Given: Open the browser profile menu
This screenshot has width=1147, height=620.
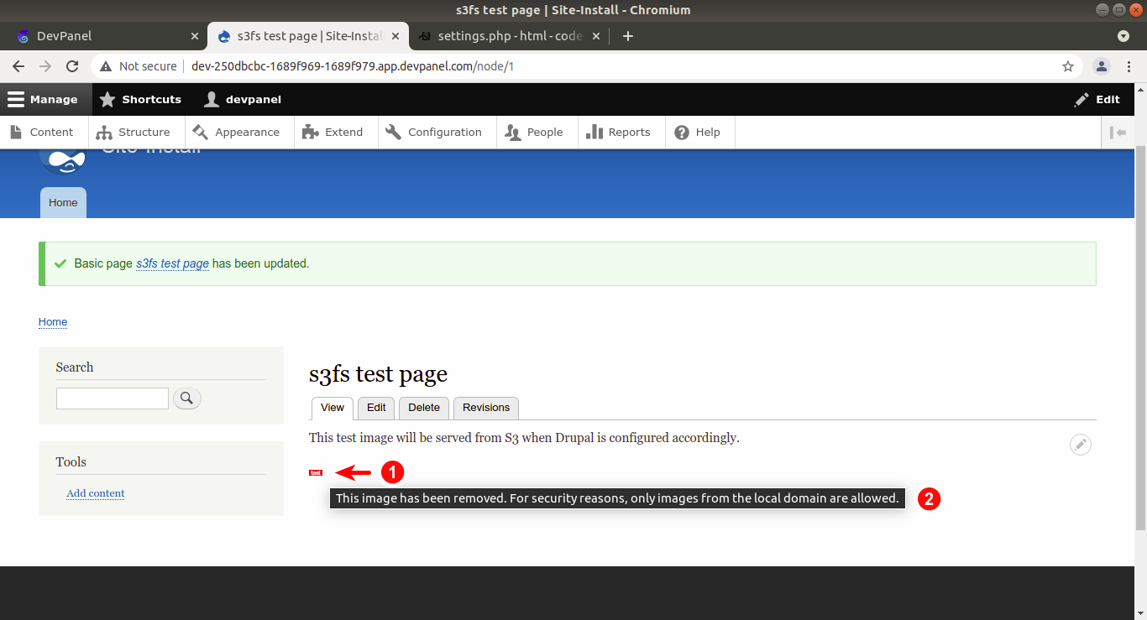Looking at the screenshot, I should 1102,65.
